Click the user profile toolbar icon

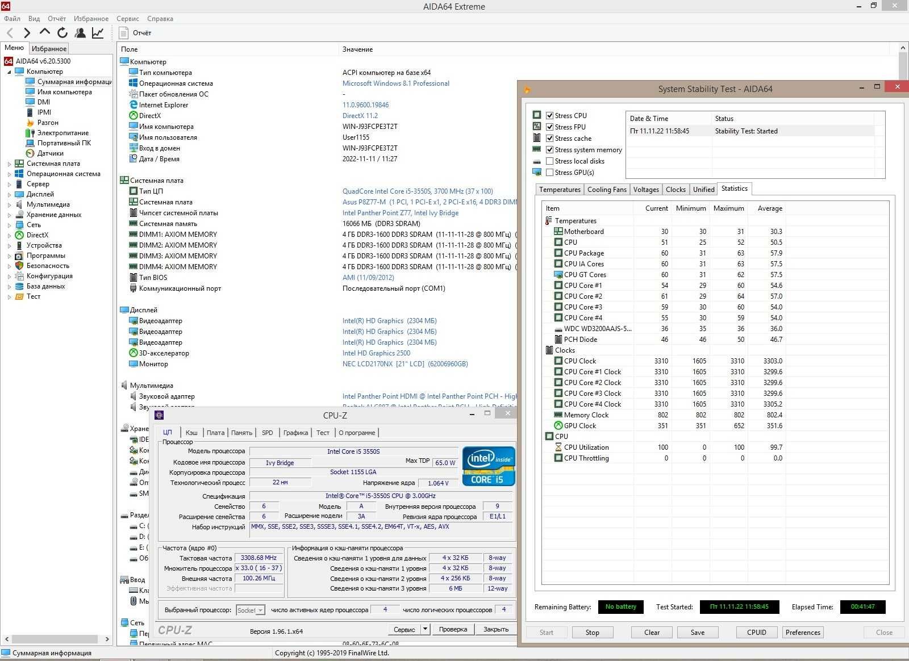click(80, 33)
